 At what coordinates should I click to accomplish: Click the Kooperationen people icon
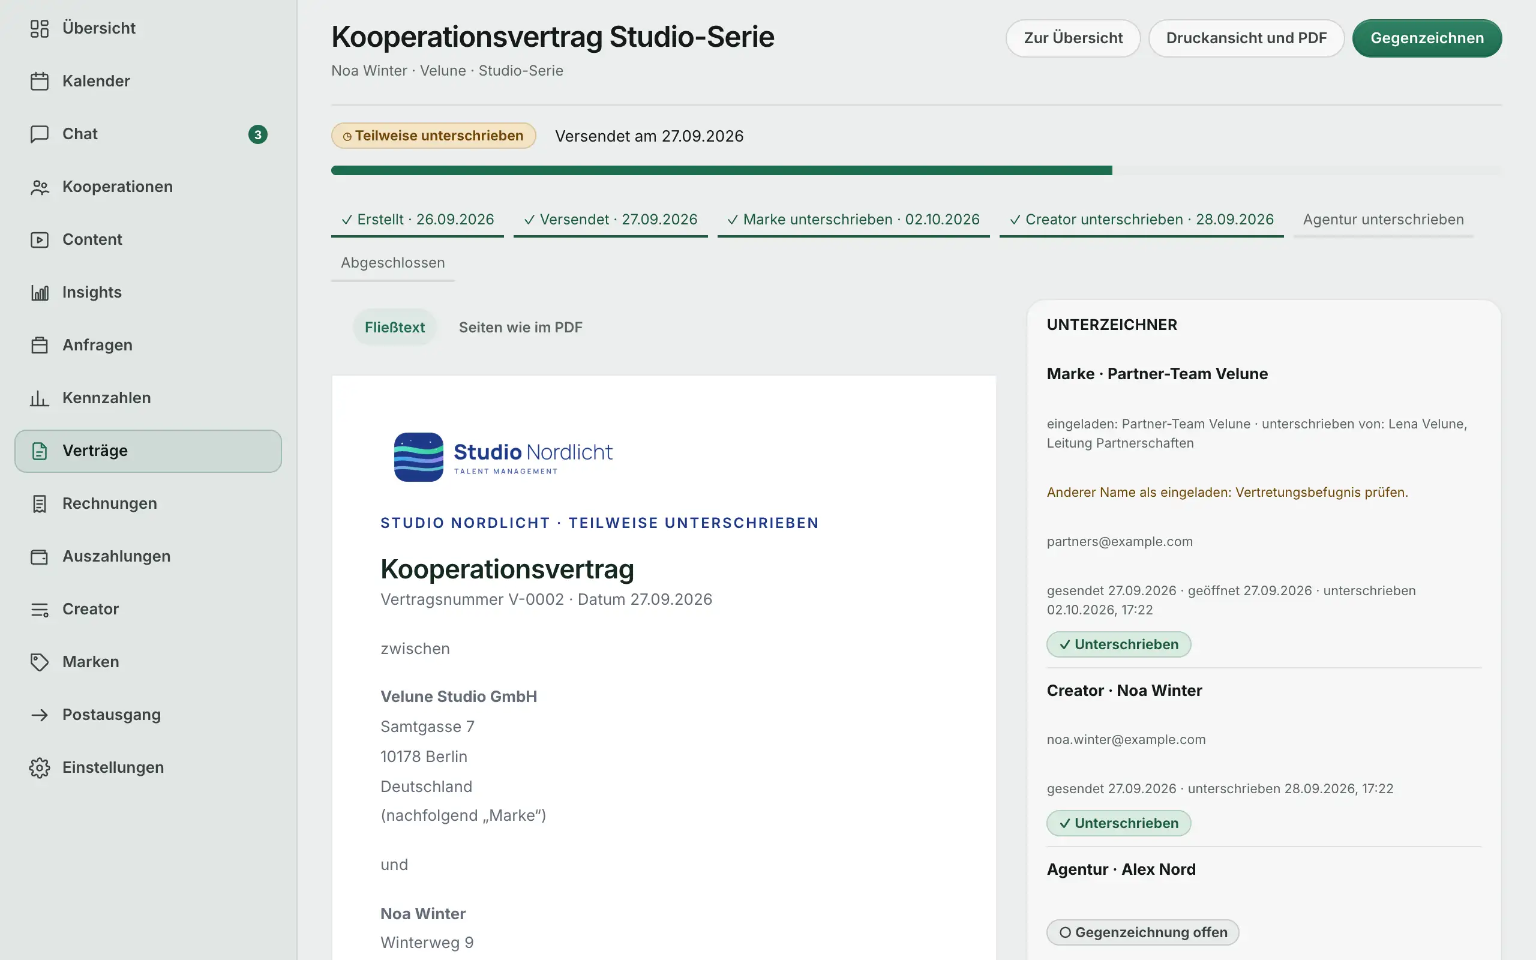[40, 187]
